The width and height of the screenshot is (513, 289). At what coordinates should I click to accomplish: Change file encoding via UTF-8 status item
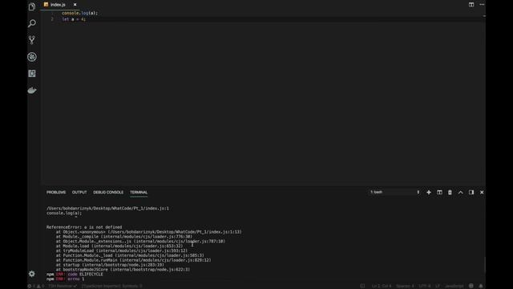(425, 286)
